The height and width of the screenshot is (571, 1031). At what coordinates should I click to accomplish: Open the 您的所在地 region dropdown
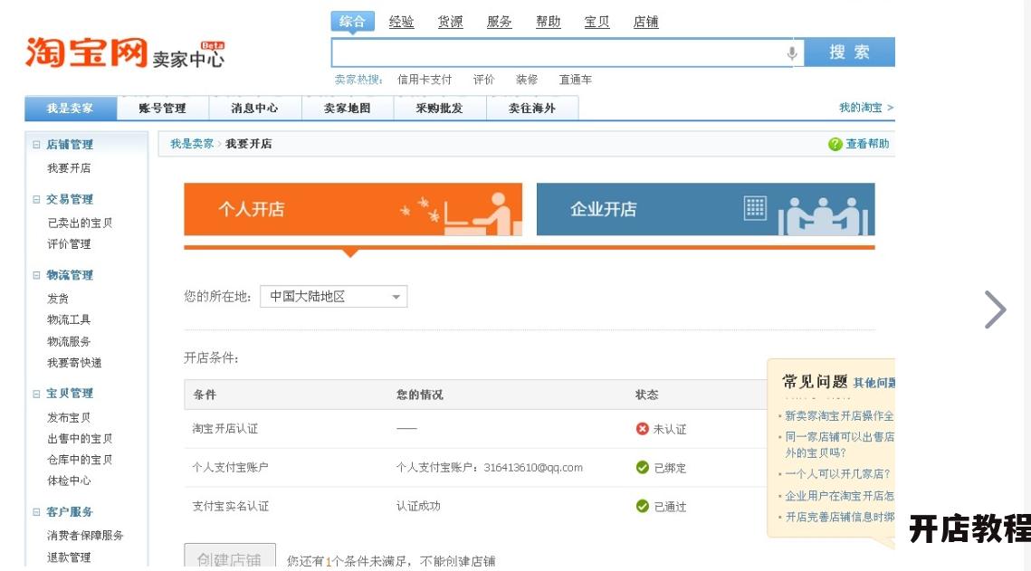click(333, 296)
